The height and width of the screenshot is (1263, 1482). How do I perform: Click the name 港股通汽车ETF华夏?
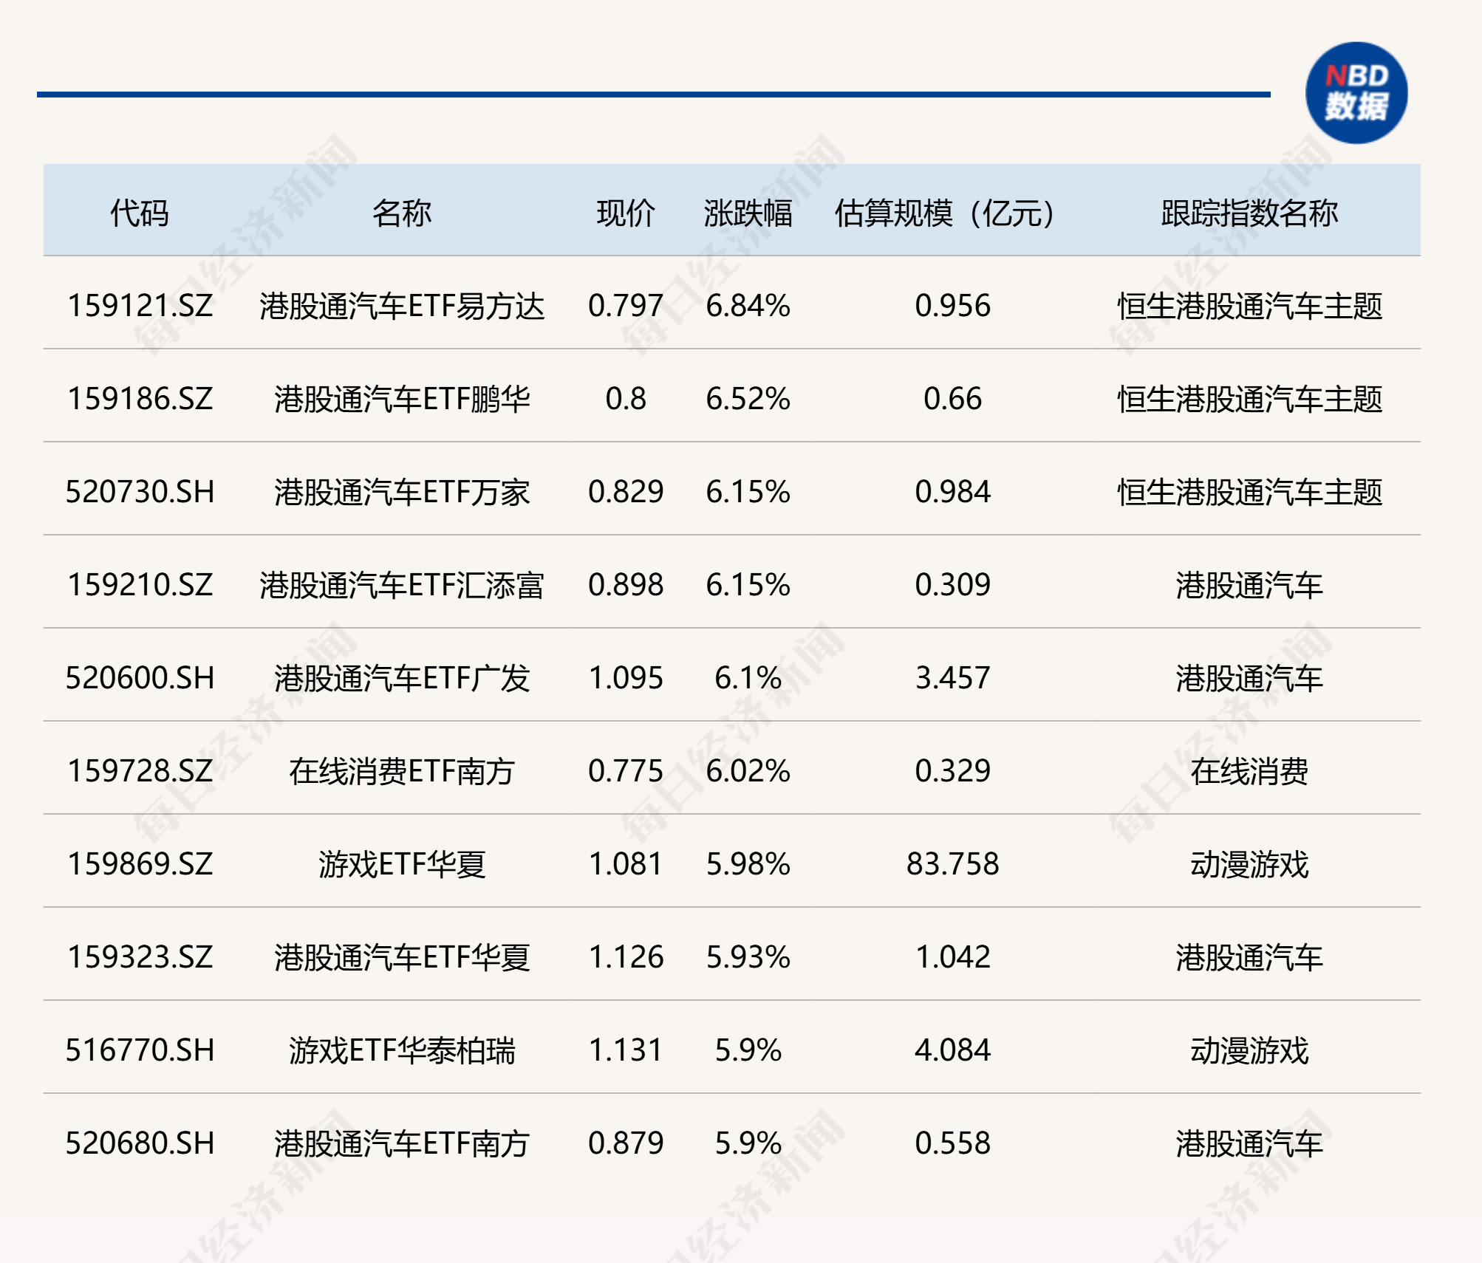coord(402,957)
